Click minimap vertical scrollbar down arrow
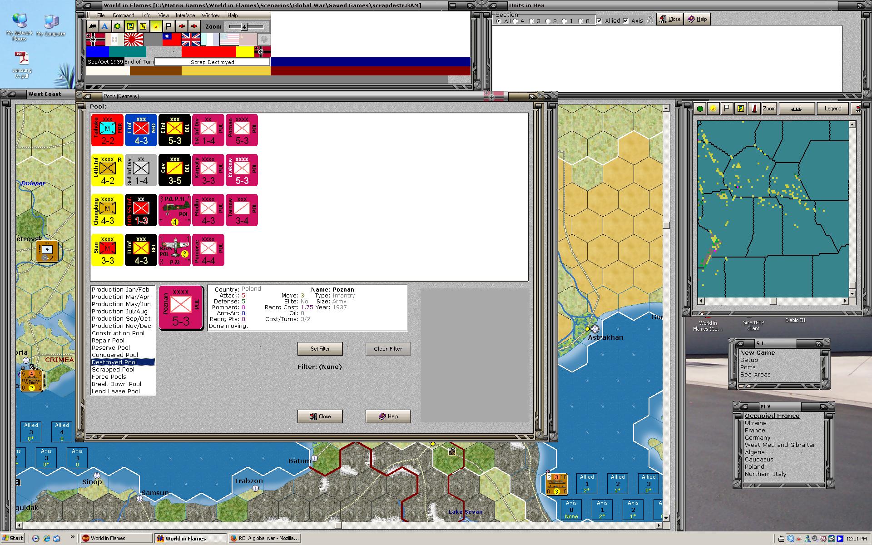The width and height of the screenshot is (872, 545). (852, 294)
